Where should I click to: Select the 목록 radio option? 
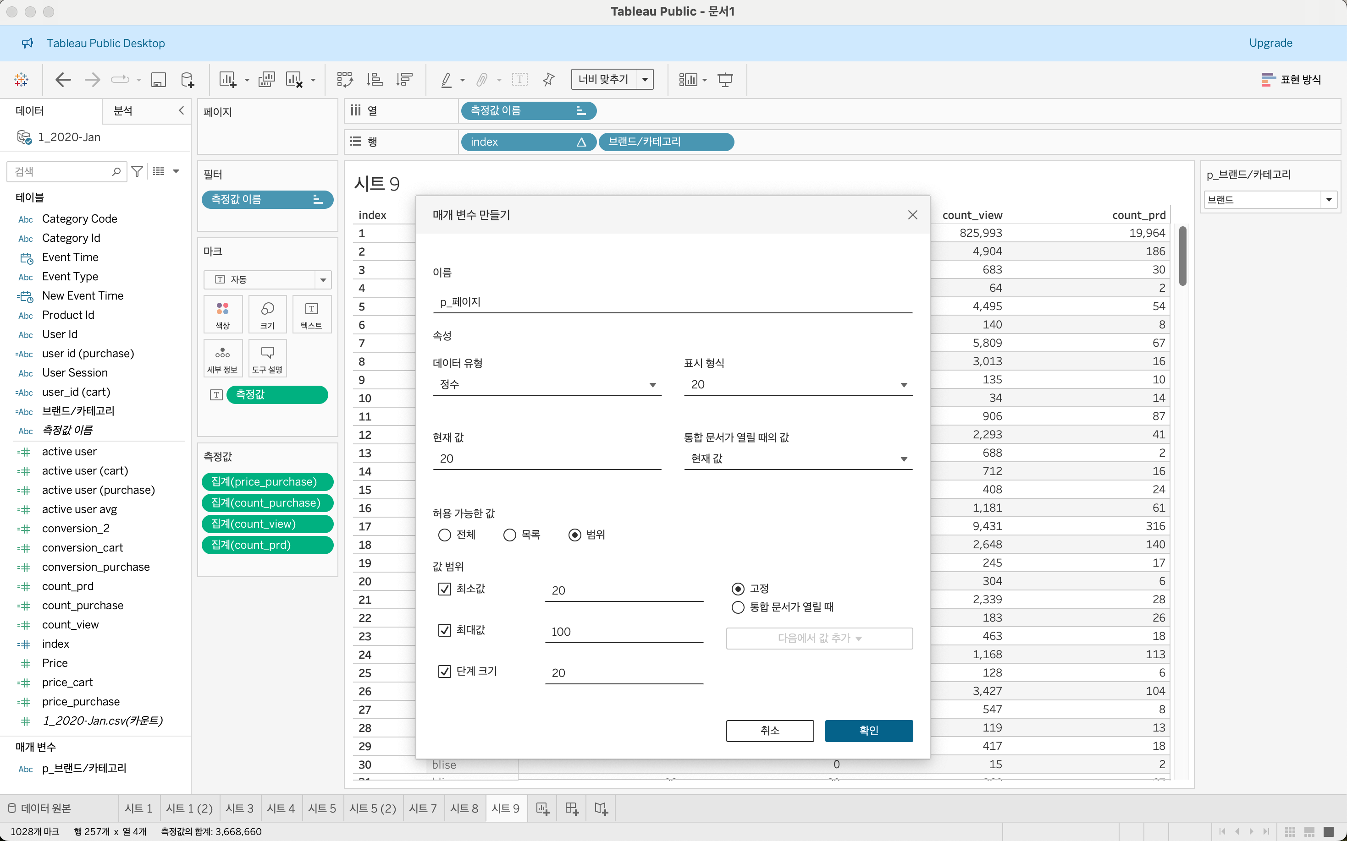(509, 535)
